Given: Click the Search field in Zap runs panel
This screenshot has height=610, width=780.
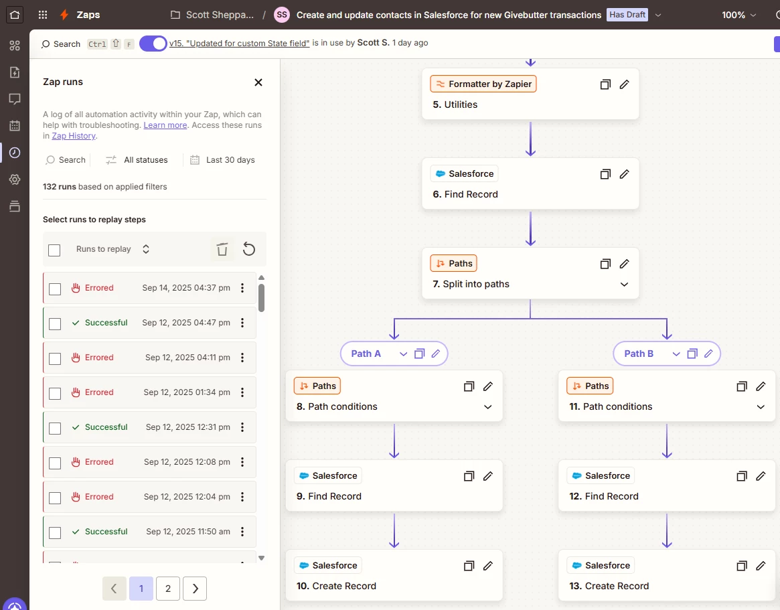Looking at the screenshot, I should 66,160.
